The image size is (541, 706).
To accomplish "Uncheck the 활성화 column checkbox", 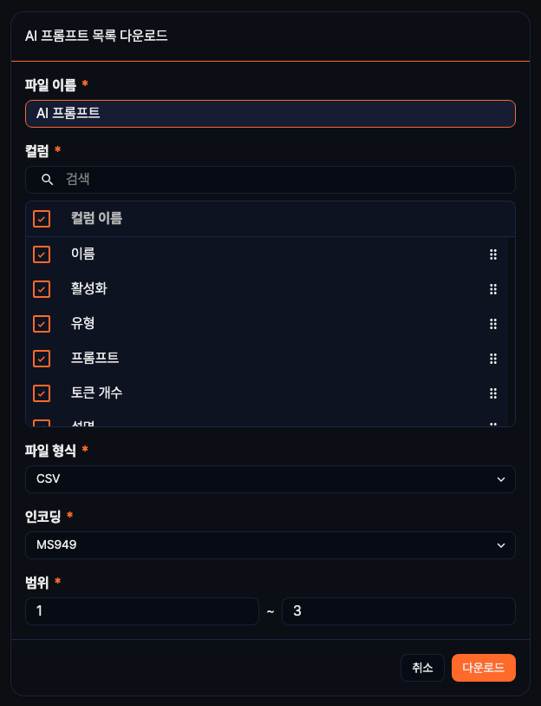I will [41, 288].
